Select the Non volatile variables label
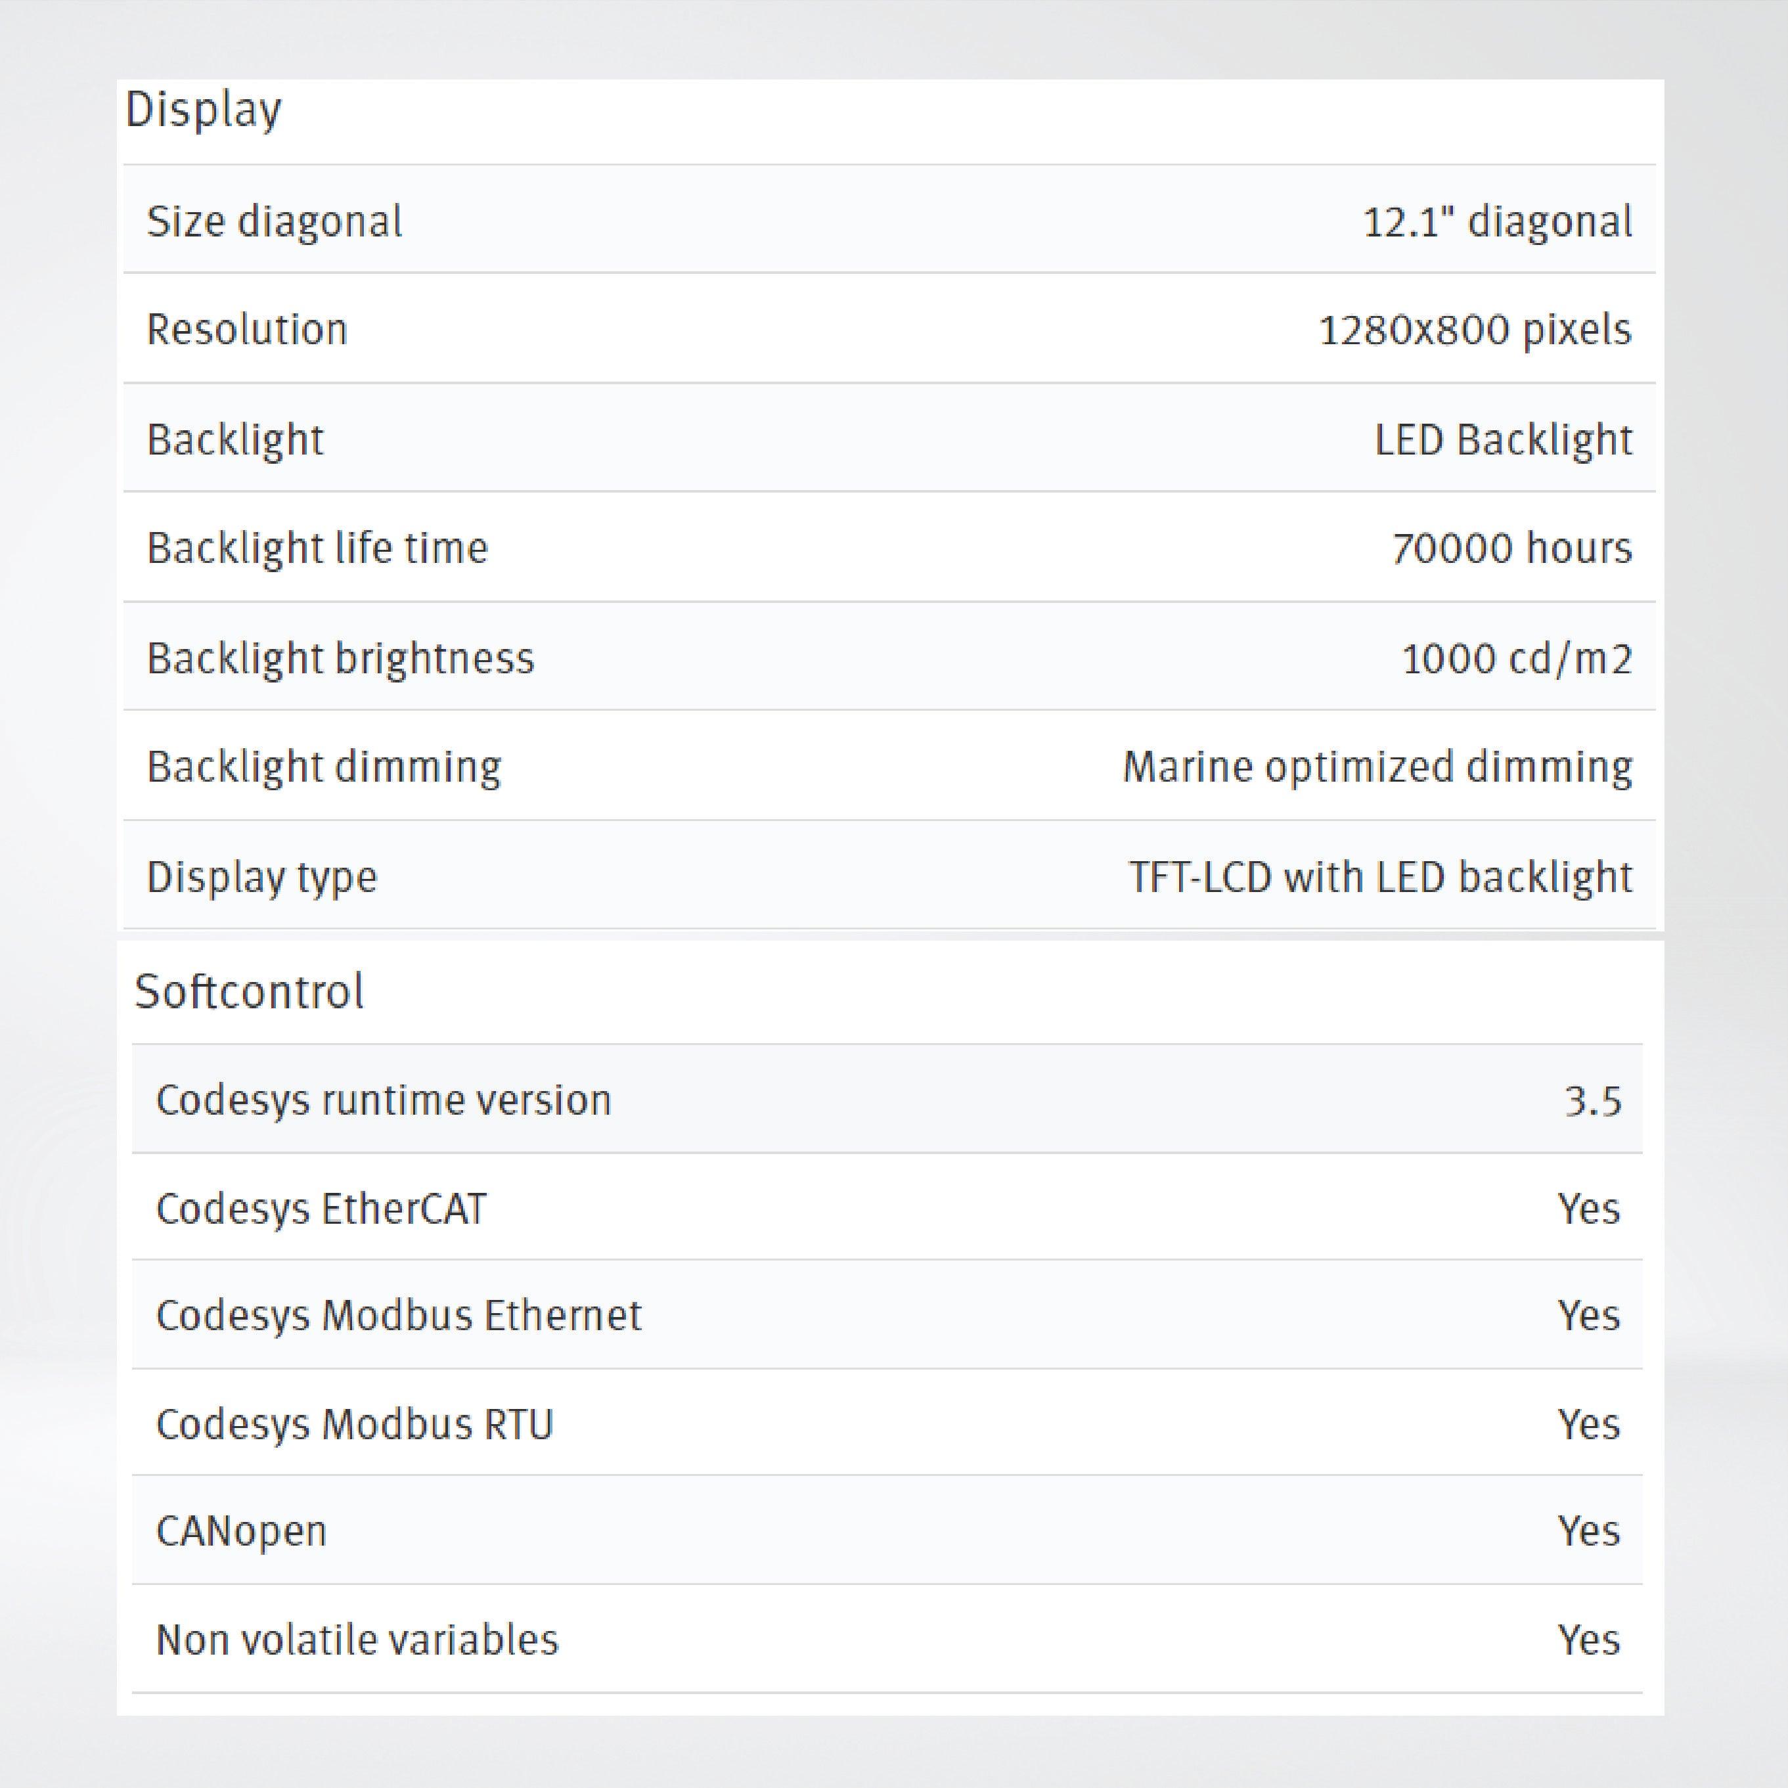This screenshot has width=1788, height=1788. [x=357, y=1640]
